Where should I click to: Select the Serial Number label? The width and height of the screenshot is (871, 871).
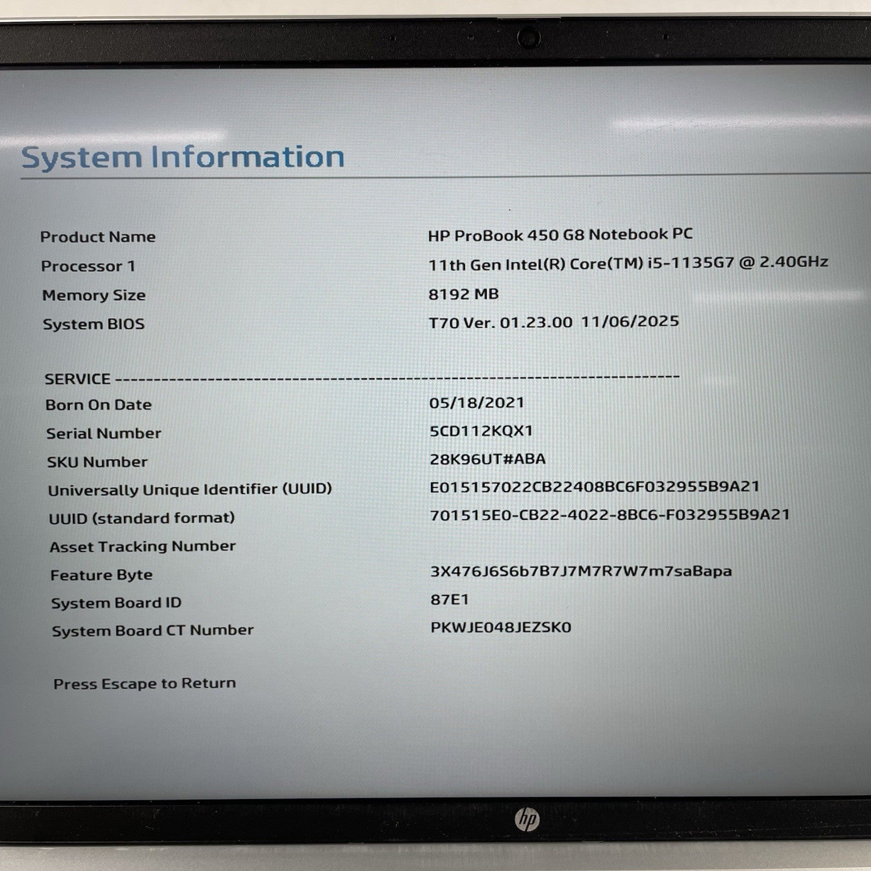(104, 433)
